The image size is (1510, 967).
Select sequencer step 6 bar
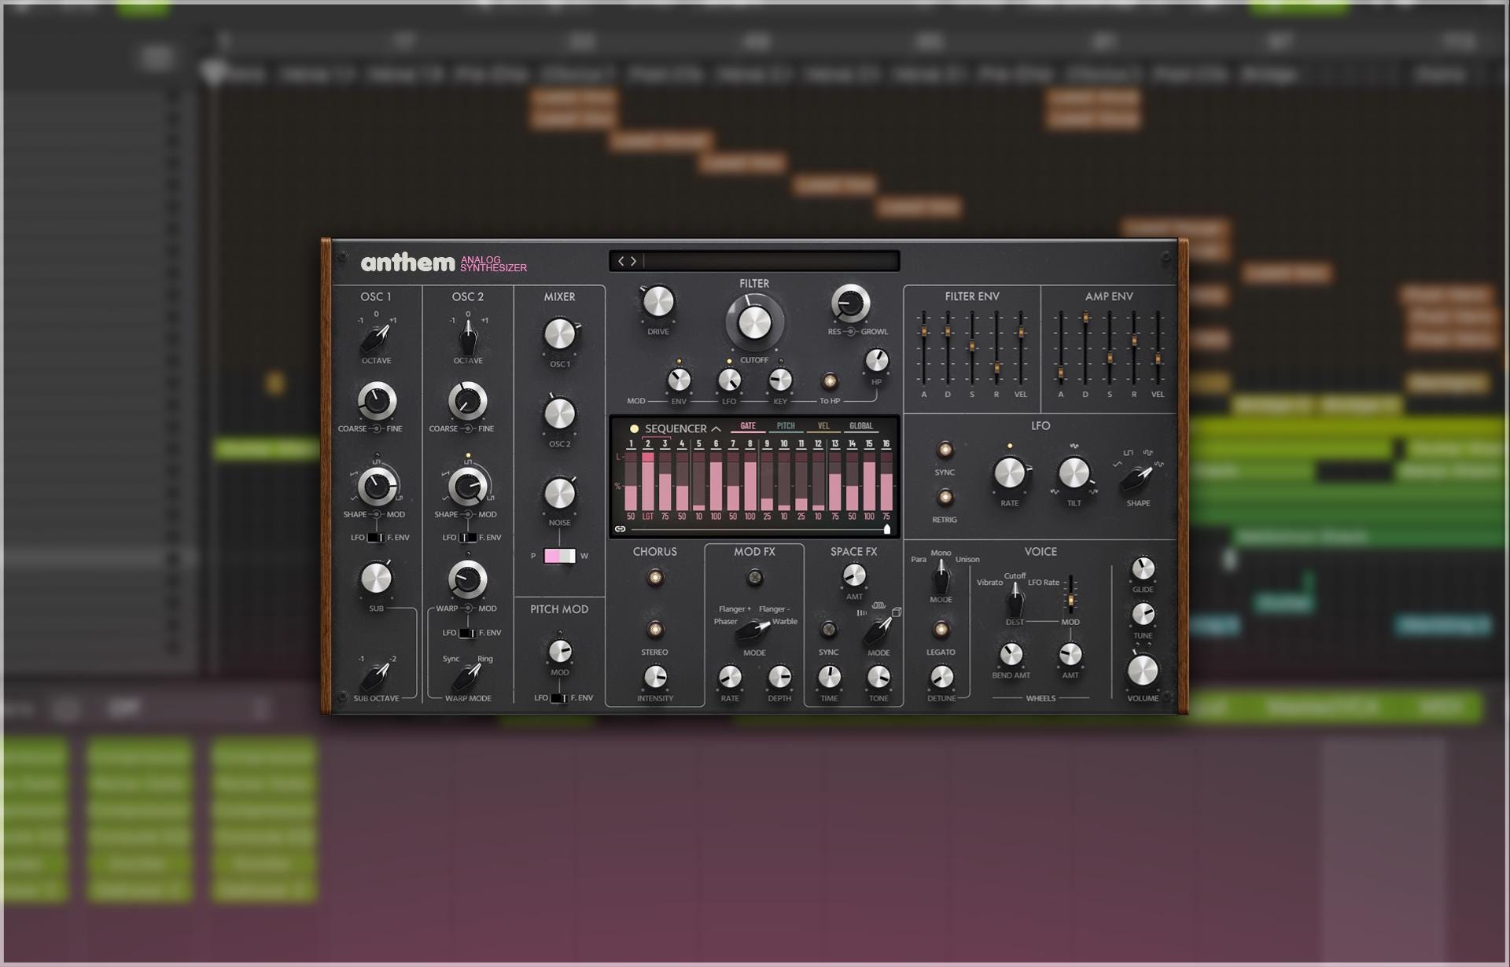[x=716, y=481]
